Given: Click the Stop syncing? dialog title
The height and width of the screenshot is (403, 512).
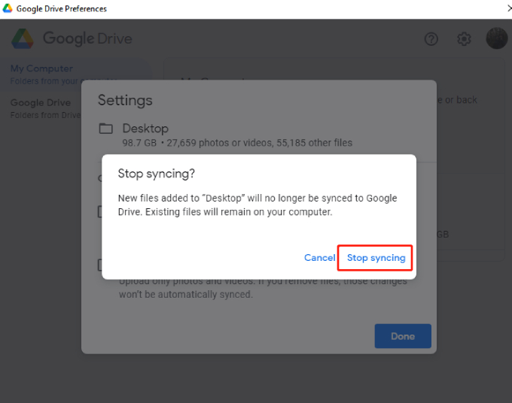Looking at the screenshot, I should click(x=156, y=174).
